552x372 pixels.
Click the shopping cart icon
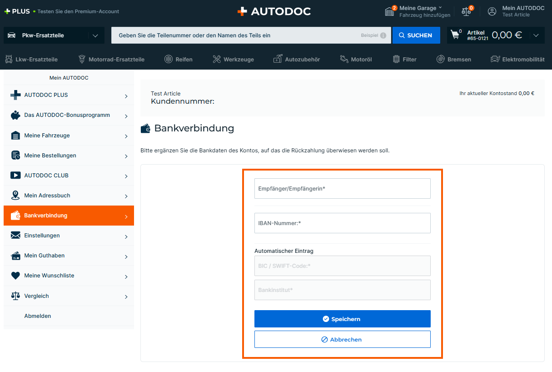(455, 35)
